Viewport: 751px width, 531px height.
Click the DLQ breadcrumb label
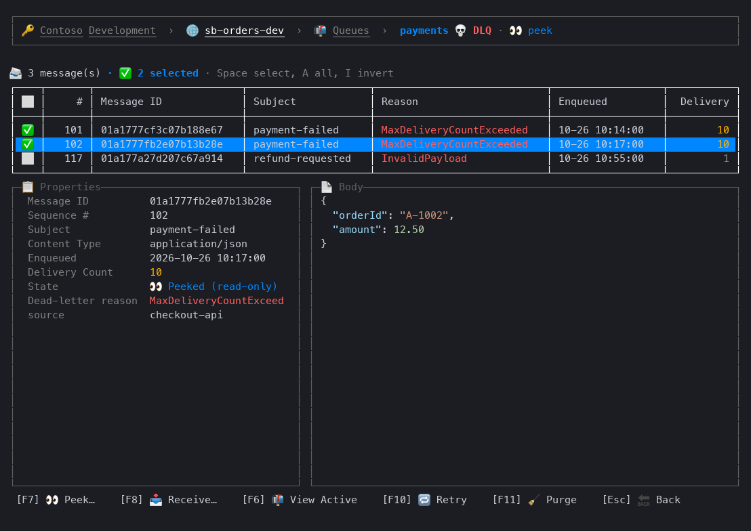(x=482, y=30)
